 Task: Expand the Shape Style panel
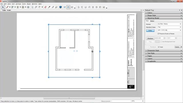coord(152,15)
